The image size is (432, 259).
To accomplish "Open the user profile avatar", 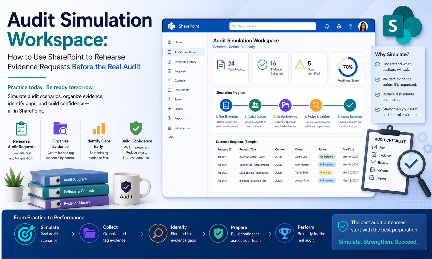I will (x=363, y=26).
